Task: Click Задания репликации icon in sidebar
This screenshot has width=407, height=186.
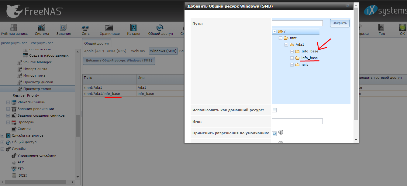Action: coord(14,109)
